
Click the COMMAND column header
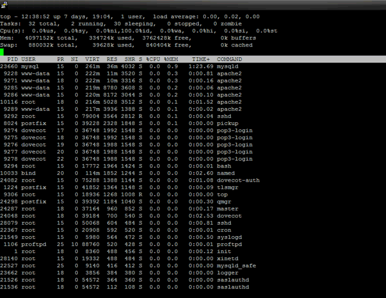(x=229, y=59)
